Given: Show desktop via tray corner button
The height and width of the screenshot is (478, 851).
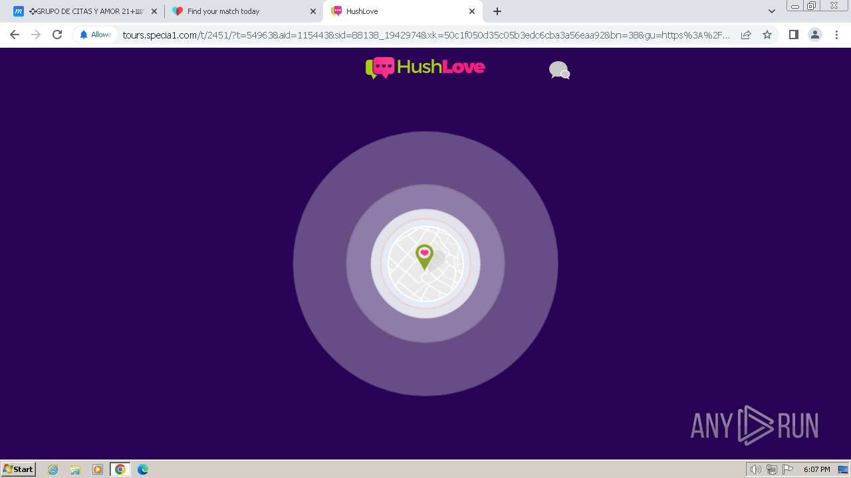Looking at the screenshot, I should (x=843, y=469).
